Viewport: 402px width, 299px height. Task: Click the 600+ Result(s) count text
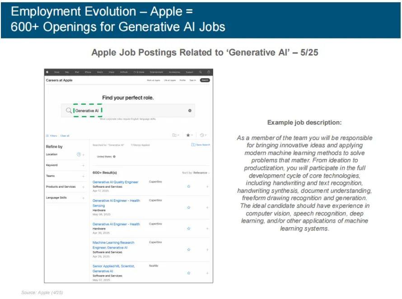tap(105, 173)
